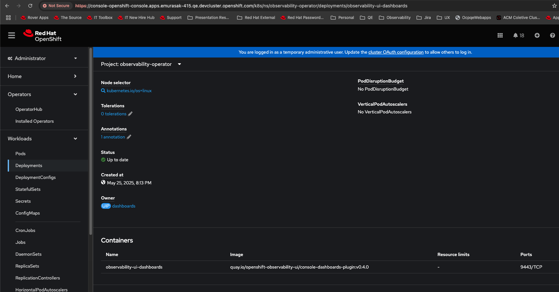The width and height of the screenshot is (559, 292).
Task: Open Deployments in the sidebar
Action: (29, 165)
